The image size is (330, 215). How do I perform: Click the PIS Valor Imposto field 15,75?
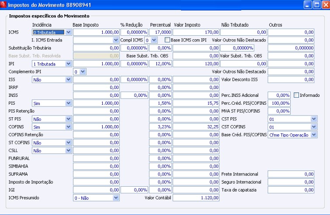point(196,103)
